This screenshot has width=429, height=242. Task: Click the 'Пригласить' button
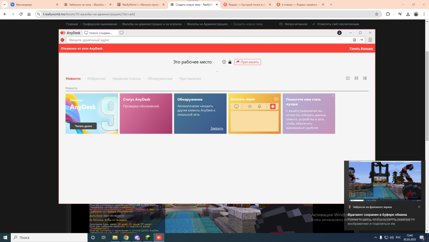(248, 62)
